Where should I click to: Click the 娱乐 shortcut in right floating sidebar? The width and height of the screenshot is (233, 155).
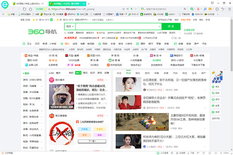[x=216, y=87]
